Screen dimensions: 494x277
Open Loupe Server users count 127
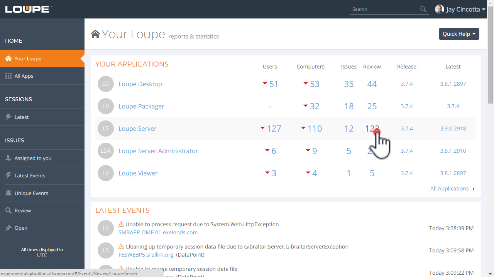click(274, 128)
